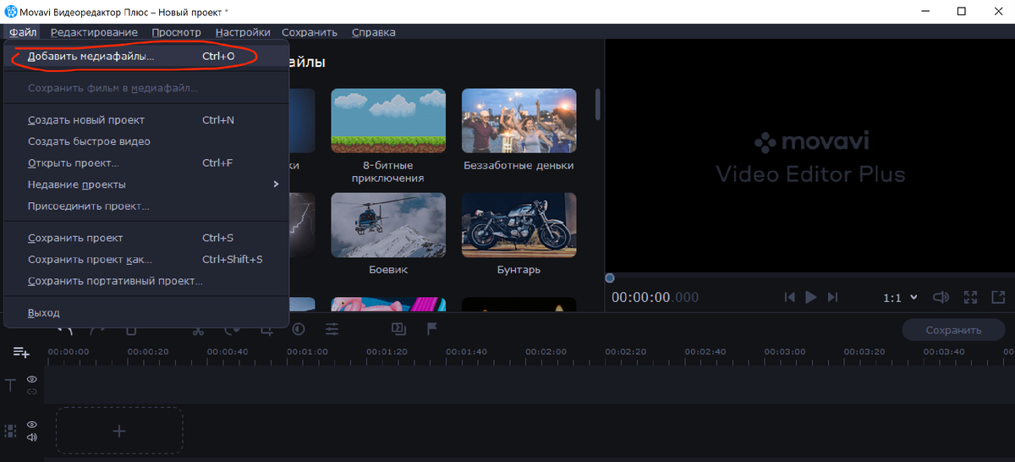Toggle title track visibility eye
The width and height of the screenshot is (1015, 462).
[32, 380]
